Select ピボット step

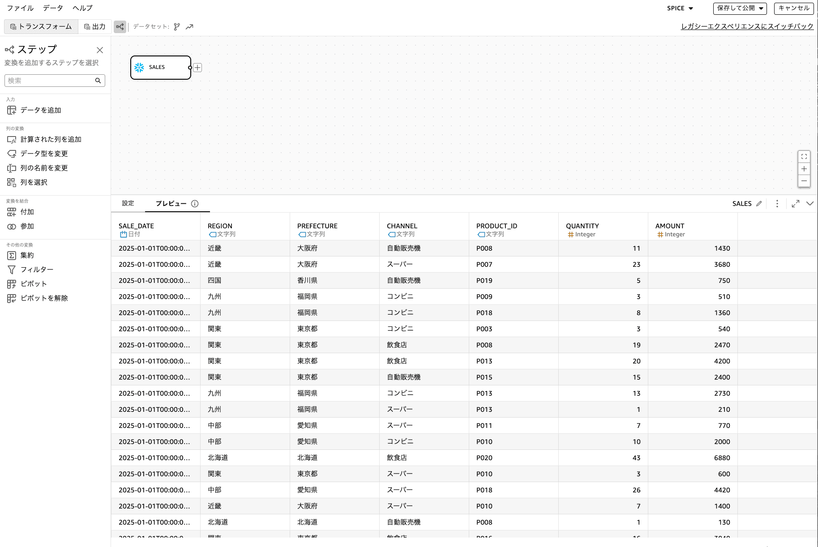[27, 284]
